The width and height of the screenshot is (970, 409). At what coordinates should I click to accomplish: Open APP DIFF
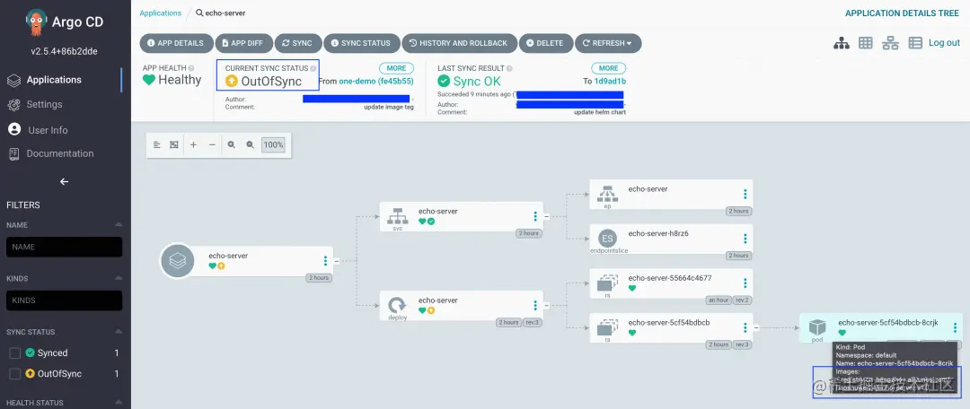[x=243, y=43]
